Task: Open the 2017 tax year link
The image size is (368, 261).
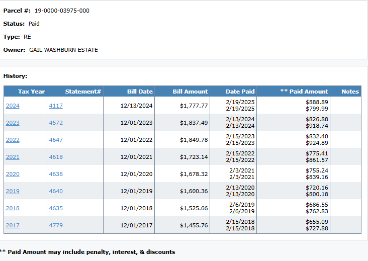Action: point(13,225)
